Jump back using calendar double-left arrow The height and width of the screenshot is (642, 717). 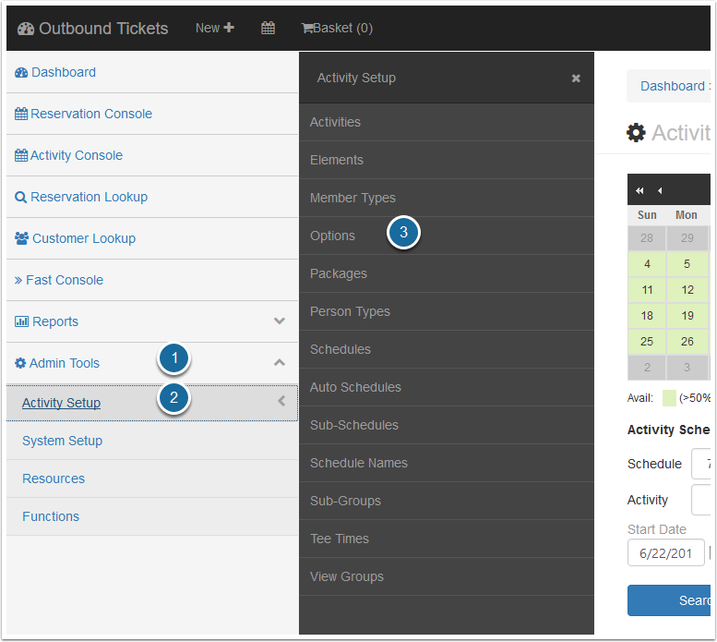pyautogui.click(x=640, y=190)
